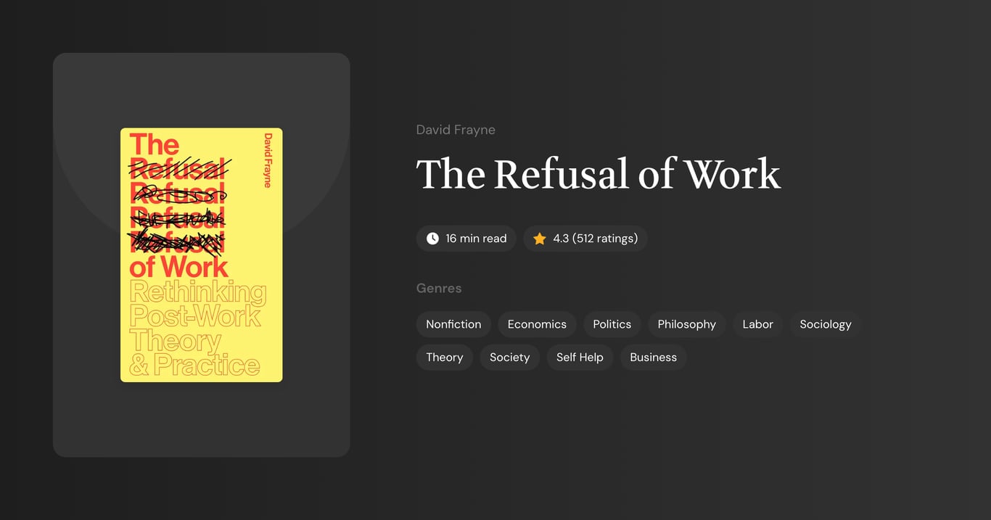Select the Economics genre tag
Viewport: 991px width, 520px height.
coord(537,324)
